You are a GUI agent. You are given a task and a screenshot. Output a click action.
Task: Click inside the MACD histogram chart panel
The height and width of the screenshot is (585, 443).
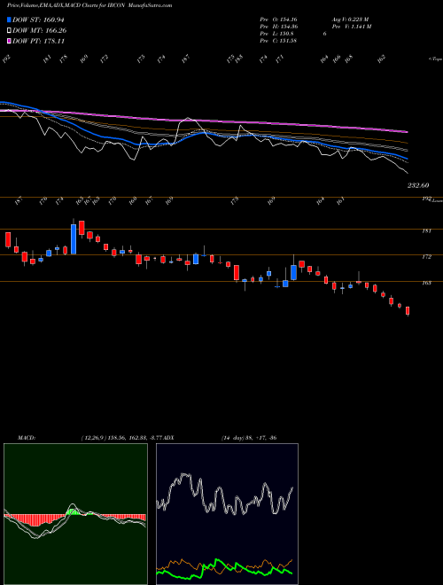[75, 514]
